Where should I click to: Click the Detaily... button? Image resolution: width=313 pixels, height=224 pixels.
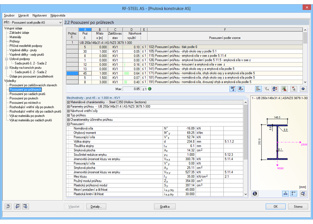[96, 207]
